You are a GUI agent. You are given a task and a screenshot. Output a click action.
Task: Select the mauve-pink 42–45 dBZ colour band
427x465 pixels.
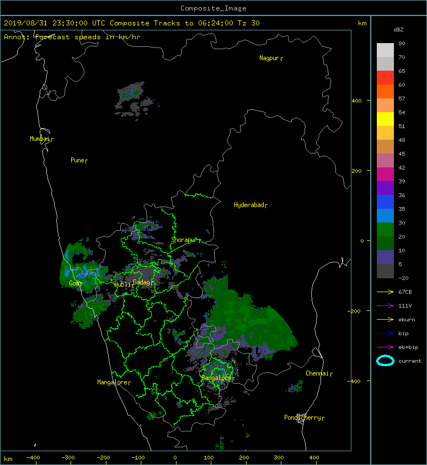click(385, 161)
